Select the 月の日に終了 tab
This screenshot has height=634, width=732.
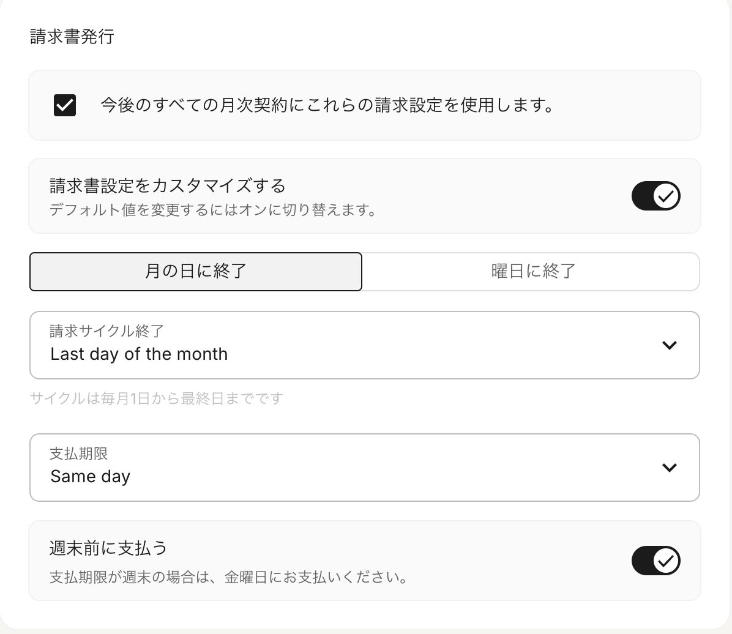[x=196, y=271]
